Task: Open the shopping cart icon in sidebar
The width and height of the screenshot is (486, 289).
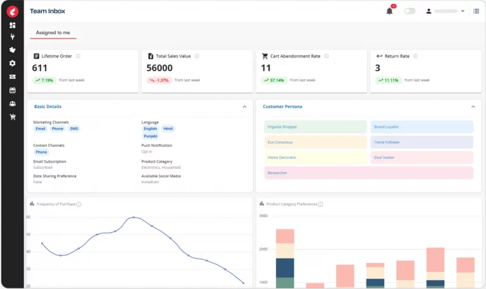Action: [13, 117]
